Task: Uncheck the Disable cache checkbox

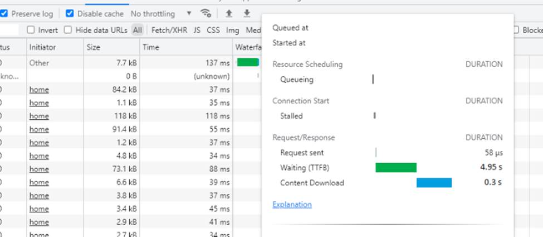Action: click(70, 13)
